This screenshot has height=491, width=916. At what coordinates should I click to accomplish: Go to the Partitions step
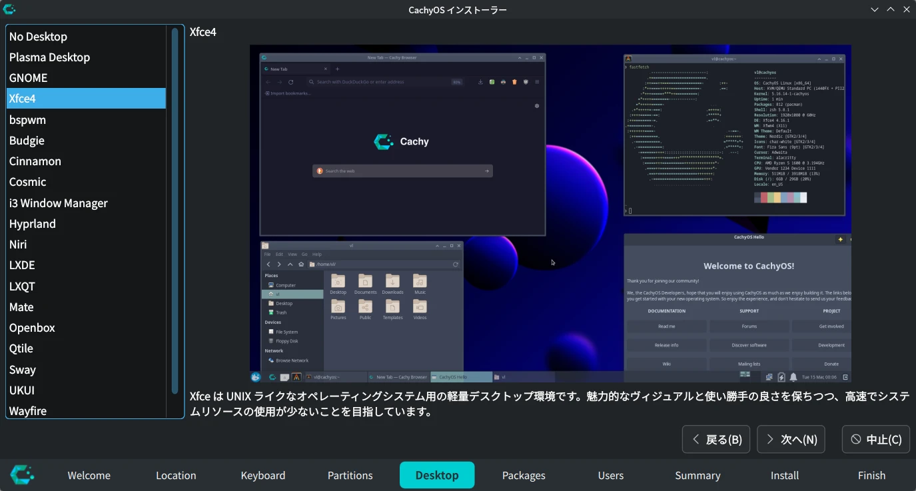coord(350,475)
